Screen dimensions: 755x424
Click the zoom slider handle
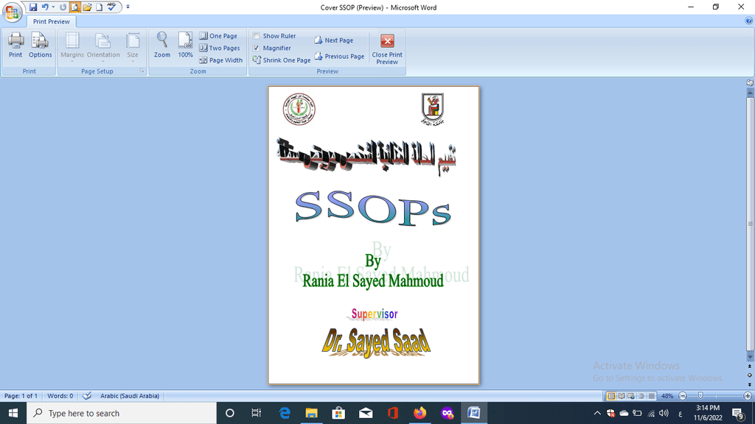pyautogui.click(x=700, y=395)
